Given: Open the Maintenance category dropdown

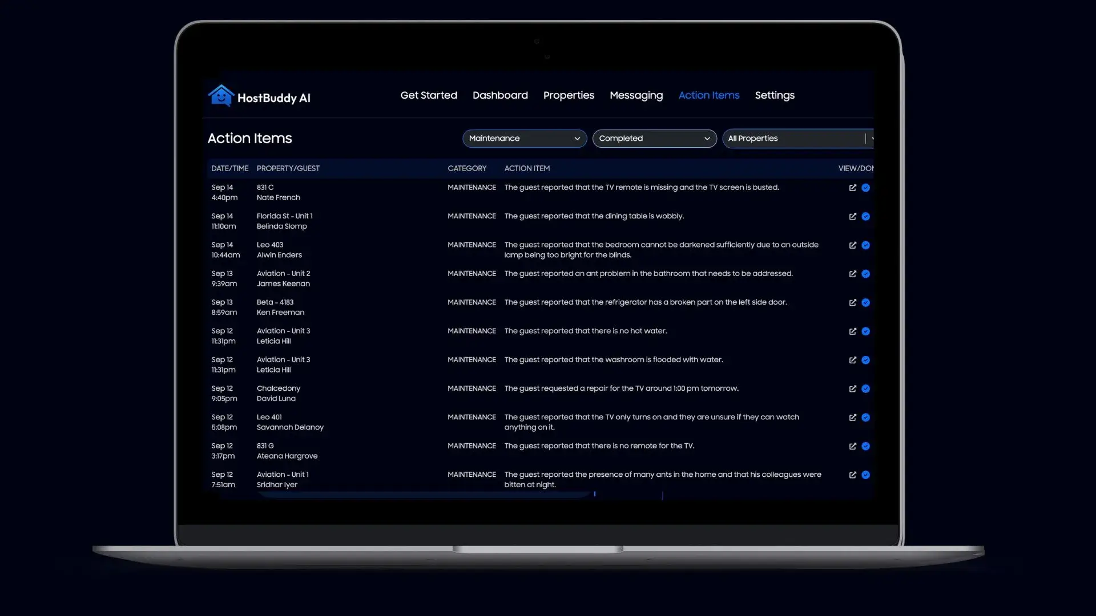Looking at the screenshot, I should (524, 139).
